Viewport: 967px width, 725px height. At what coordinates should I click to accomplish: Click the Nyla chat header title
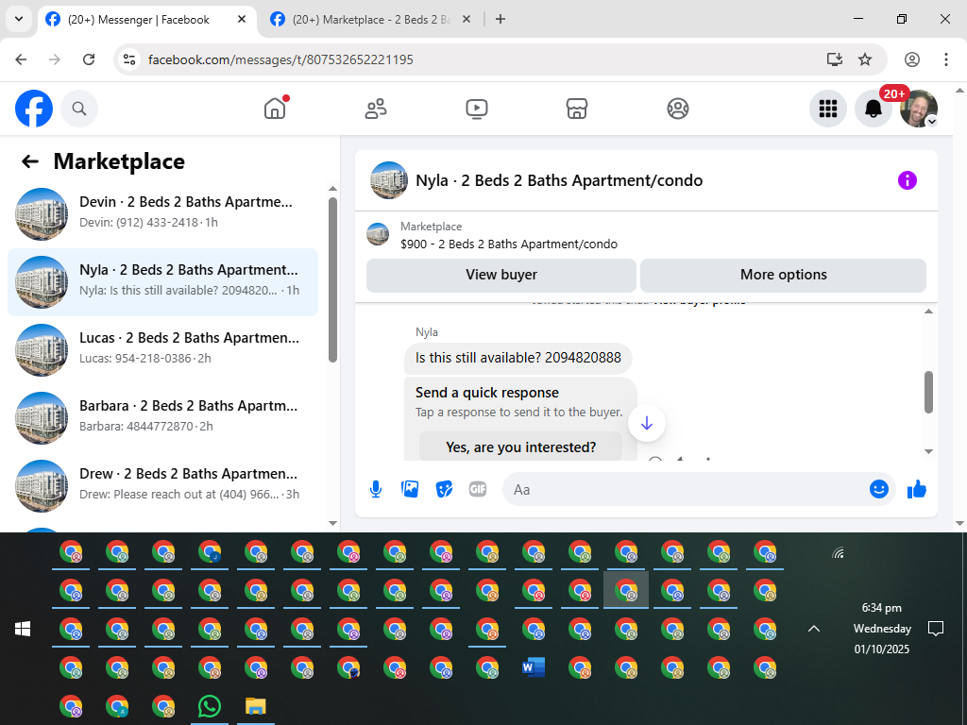[559, 180]
